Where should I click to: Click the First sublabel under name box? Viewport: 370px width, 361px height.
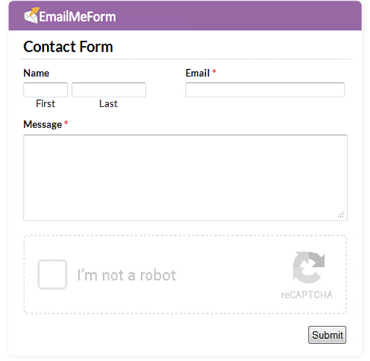(46, 103)
